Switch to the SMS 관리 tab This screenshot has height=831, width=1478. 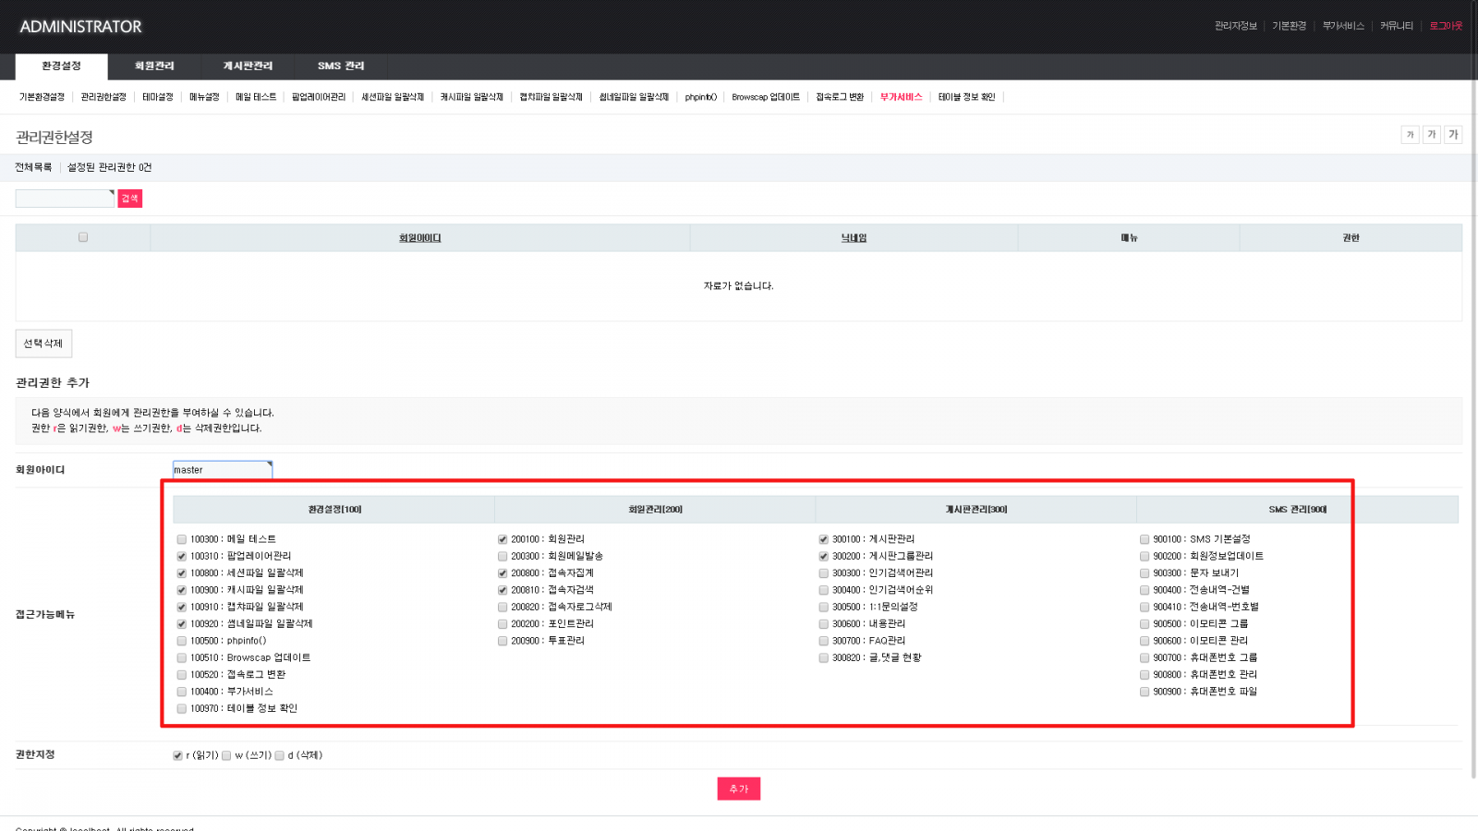(341, 66)
